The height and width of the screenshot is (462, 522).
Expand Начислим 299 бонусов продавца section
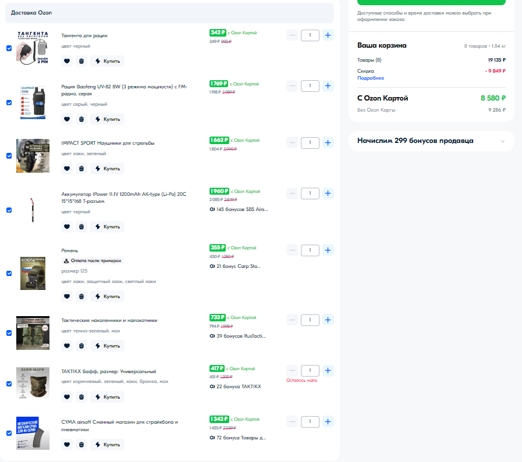click(431, 141)
